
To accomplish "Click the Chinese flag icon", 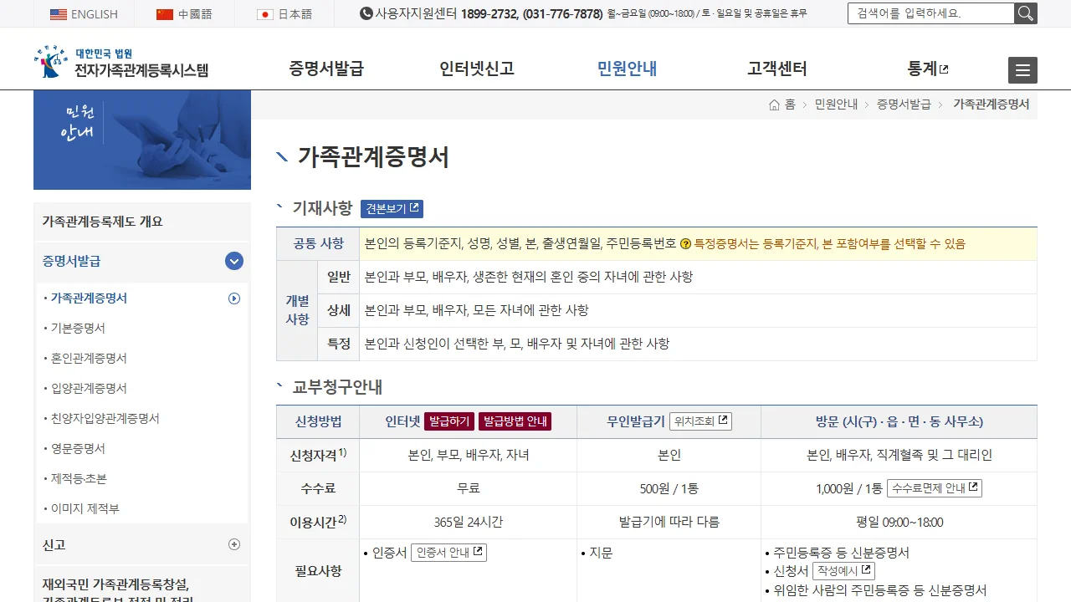I will pyautogui.click(x=165, y=14).
